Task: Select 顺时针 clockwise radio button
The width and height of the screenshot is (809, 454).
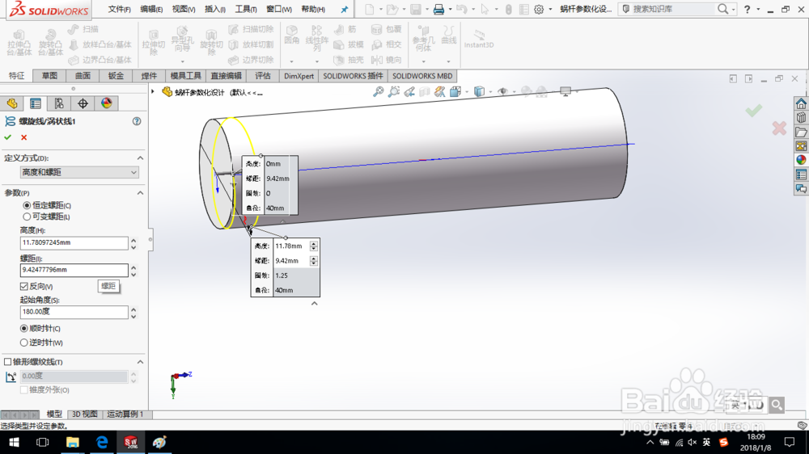Action: [x=23, y=328]
